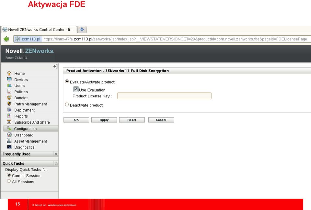Open a new browser tab
This screenshot has height=210, width=311.
82,29
